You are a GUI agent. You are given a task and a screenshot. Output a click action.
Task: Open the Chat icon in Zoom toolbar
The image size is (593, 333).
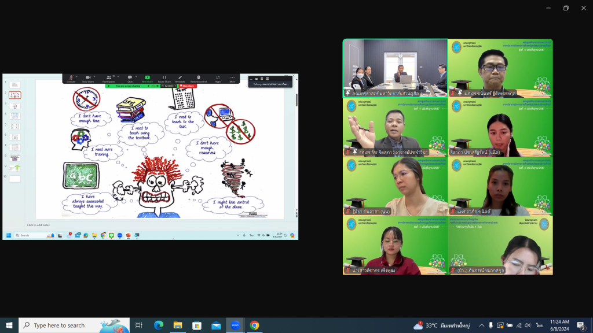(x=130, y=77)
